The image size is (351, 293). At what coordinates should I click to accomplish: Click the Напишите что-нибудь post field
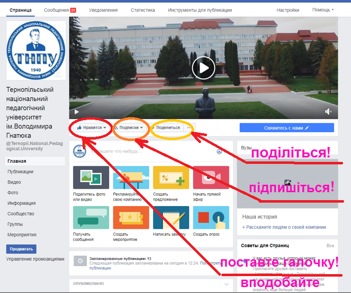[149, 151]
